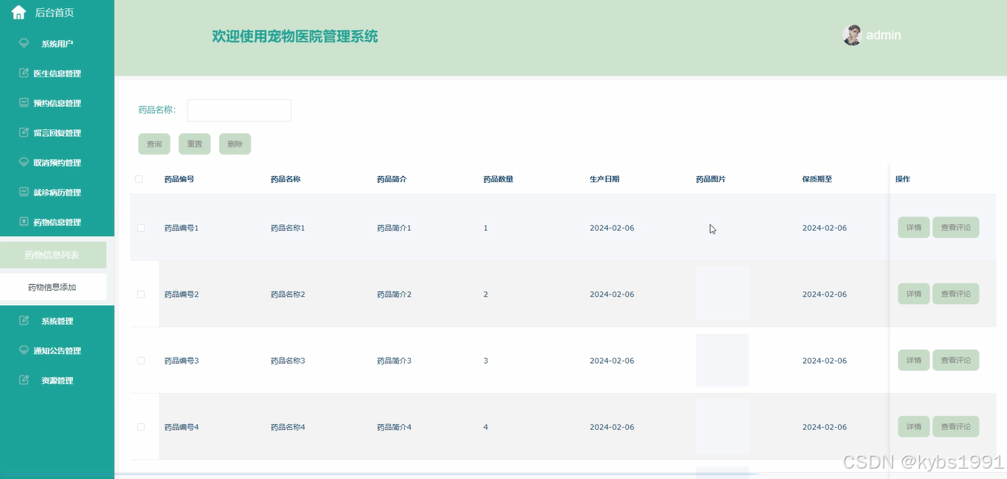Expand the 通知公告管理 menu
Viewport: 1007px width, 479px height.
point(57,351)
